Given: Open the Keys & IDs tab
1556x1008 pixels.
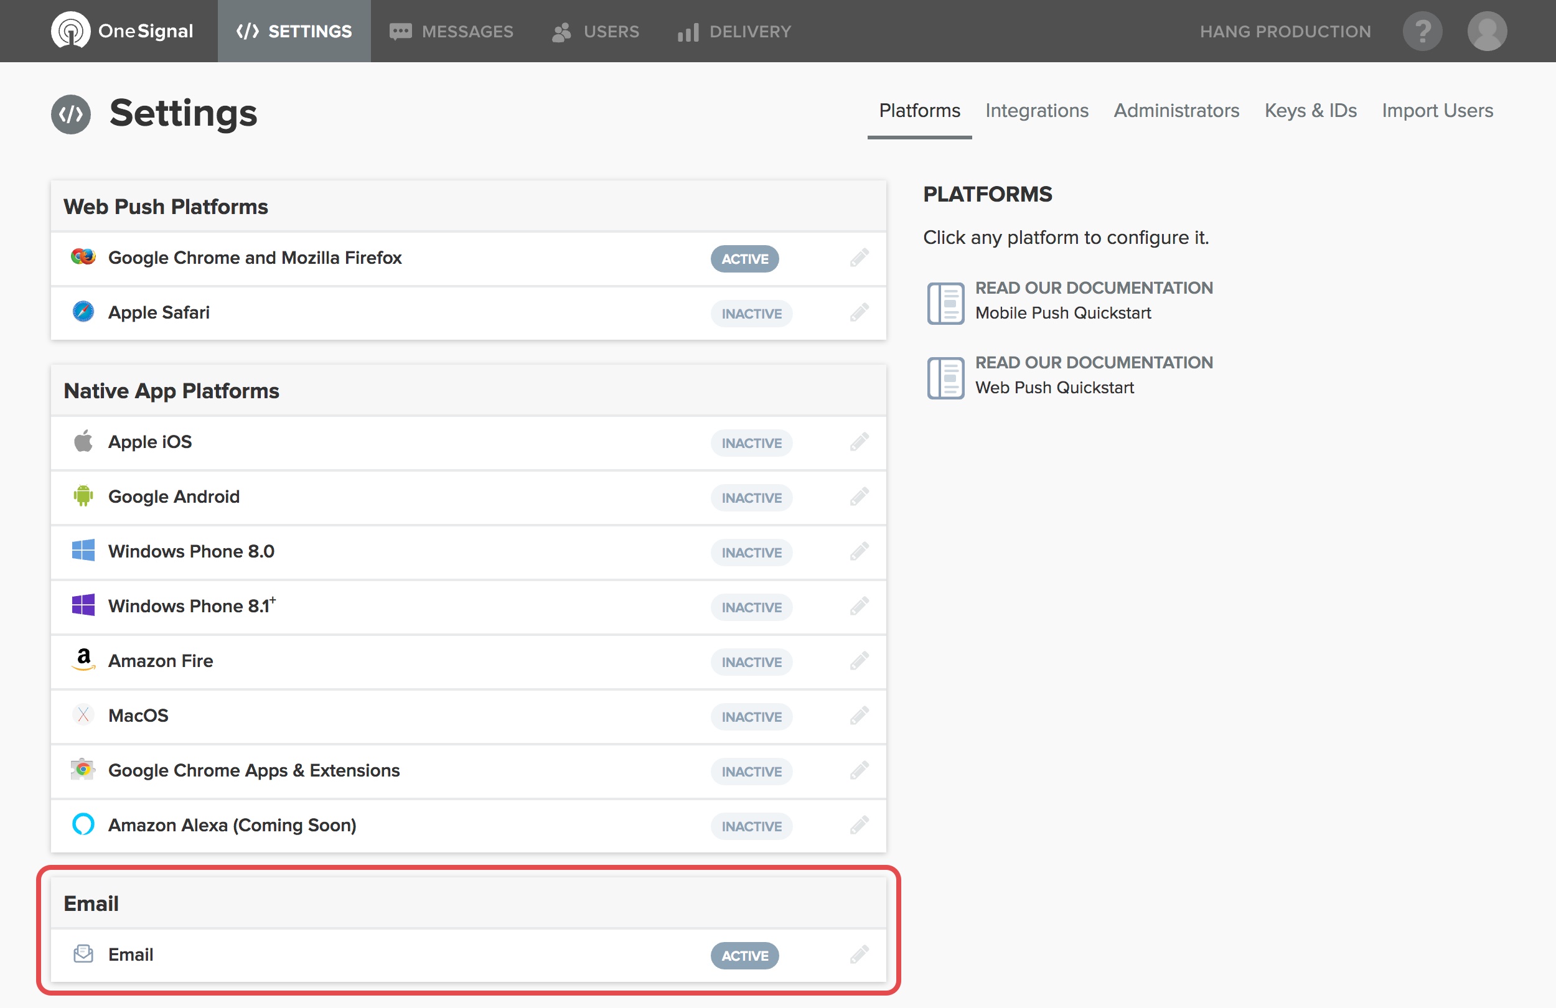Looking at the screenshot, I should 1310,111.
